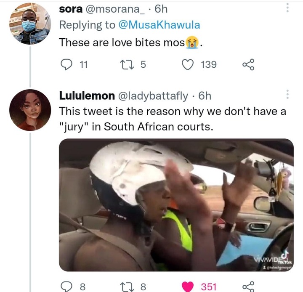The image size is (303, 292).
Task: View the 6h timestamp on Lululemon's tweet
Action: tap(205, 96)
